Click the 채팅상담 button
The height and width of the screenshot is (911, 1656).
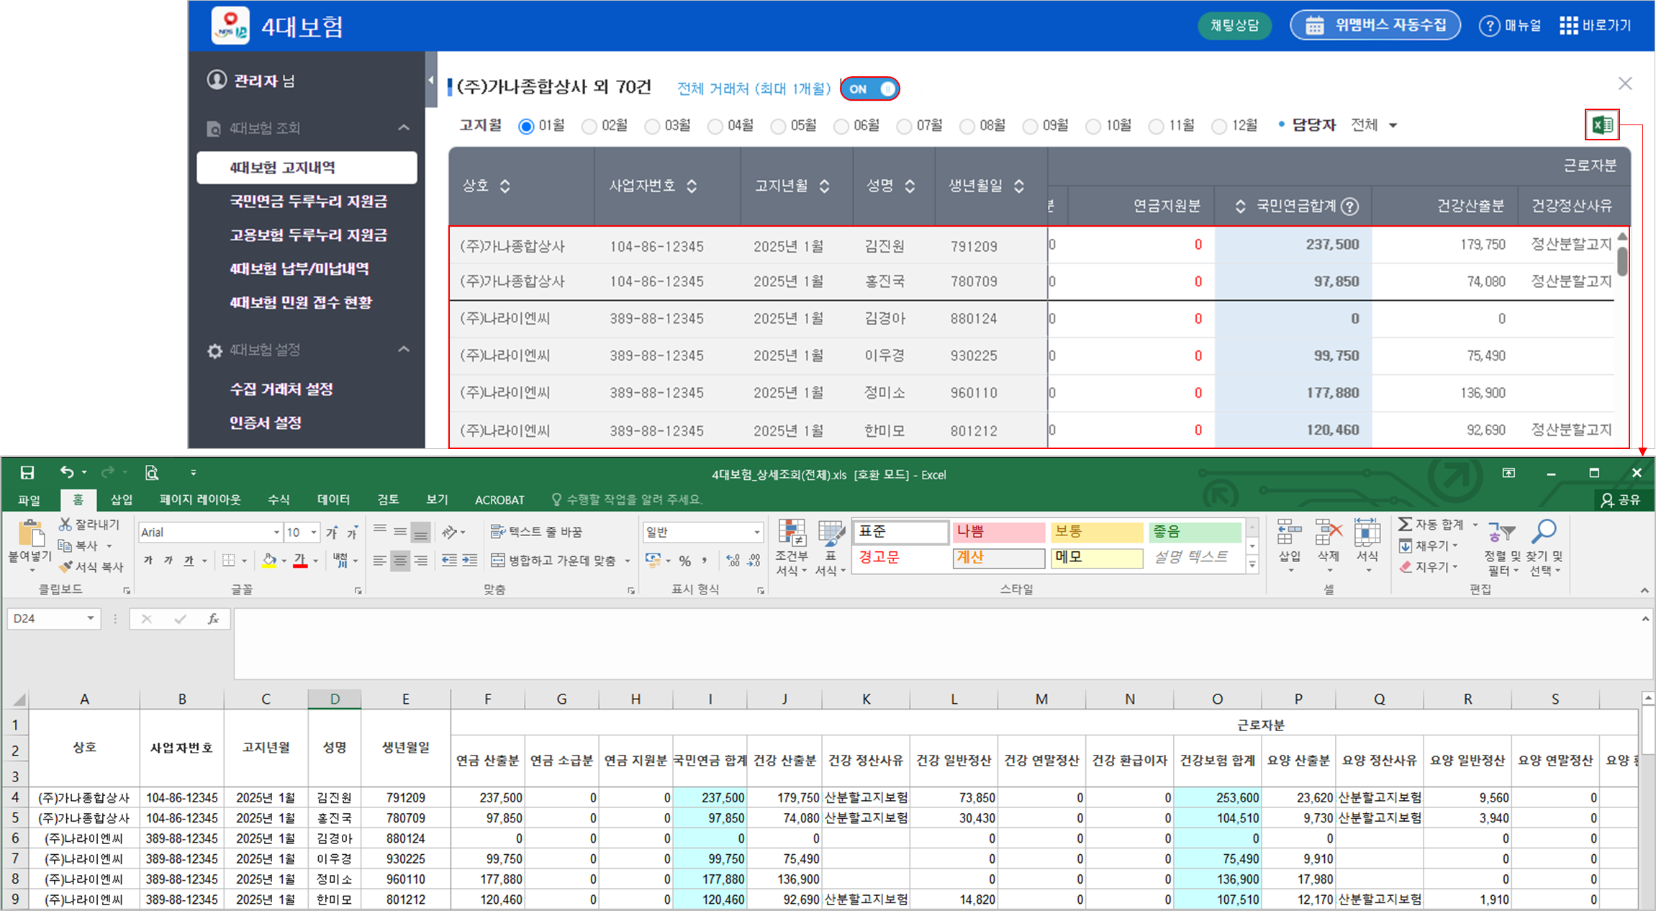(x=1234, y=26)
